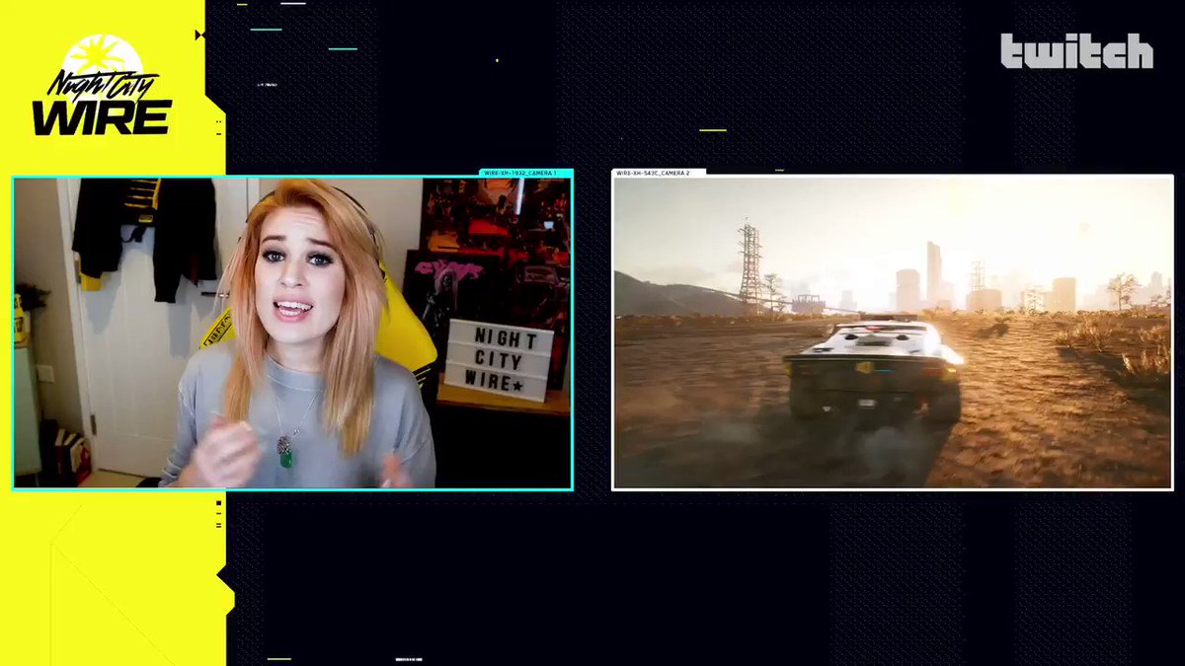Click the Camera 2 feed label
This screenshot has width=1185, height=666.
tap(653, 173)
